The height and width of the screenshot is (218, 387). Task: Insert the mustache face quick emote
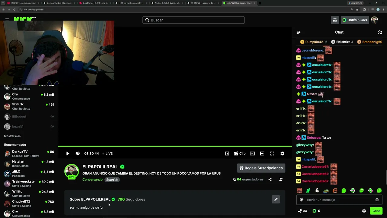tap(299, 190)
